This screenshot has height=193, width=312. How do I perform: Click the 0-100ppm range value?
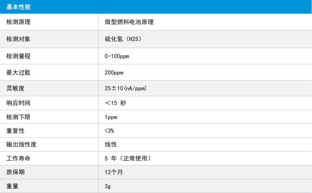117,56
